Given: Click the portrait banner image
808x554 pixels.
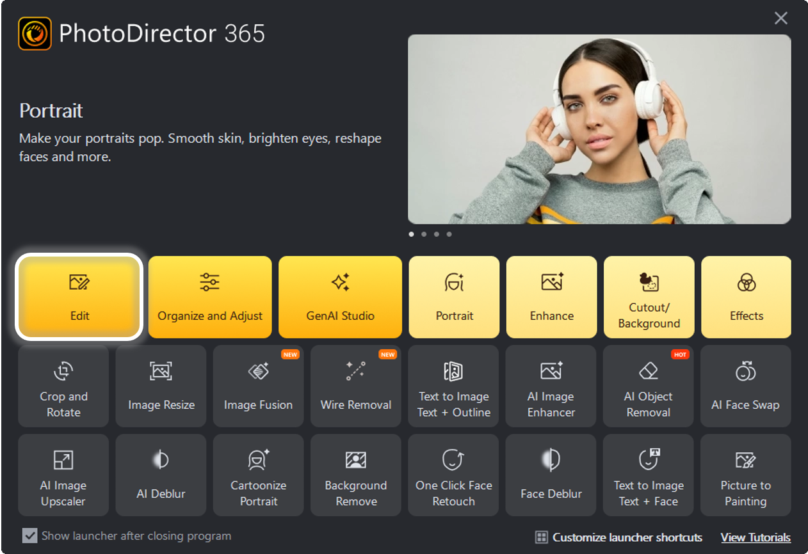Looking at the screenshot, I should (x=599, y=129).
